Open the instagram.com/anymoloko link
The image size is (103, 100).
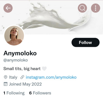click(x=51, y=77)
